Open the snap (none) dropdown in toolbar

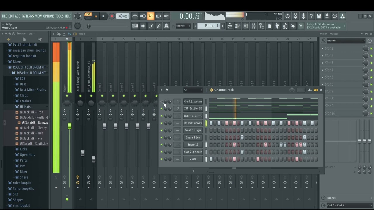pos(183,26)
